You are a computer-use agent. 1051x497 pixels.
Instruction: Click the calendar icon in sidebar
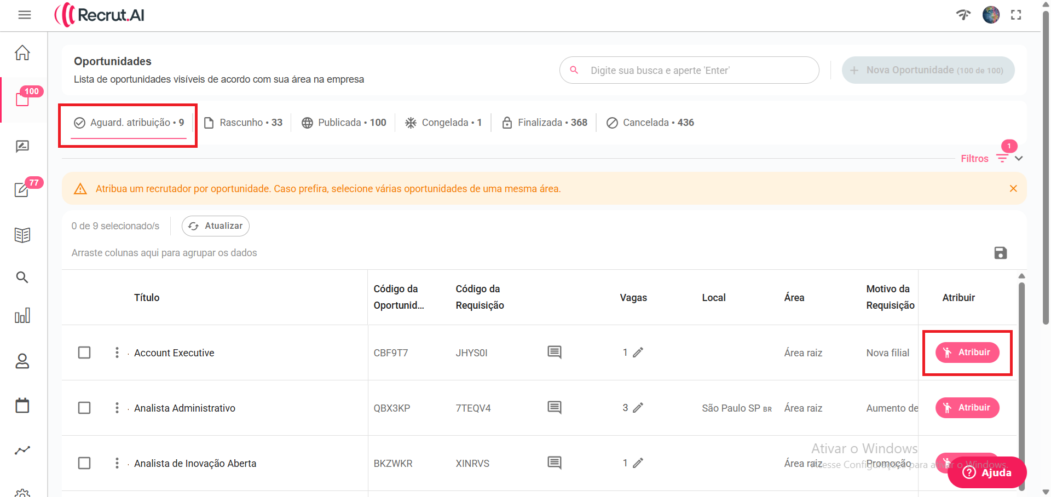22,406
